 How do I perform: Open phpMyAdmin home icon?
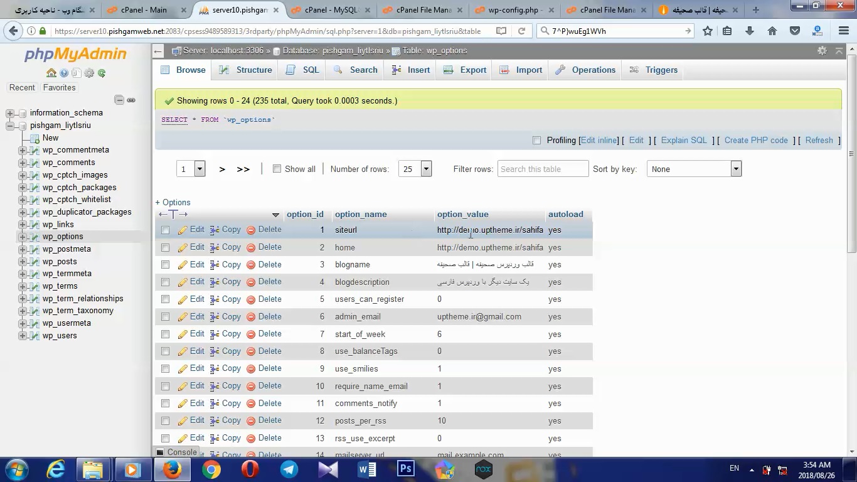pyautogui.click(x=51, y=73)
